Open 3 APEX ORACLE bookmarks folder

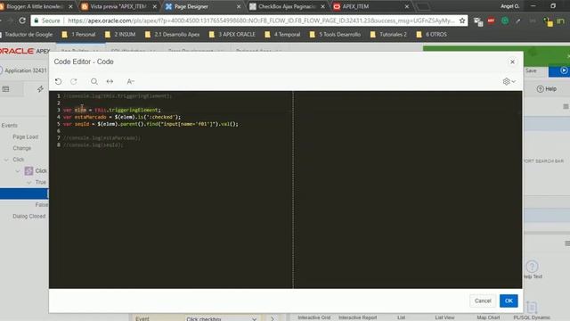click(232, 35)
